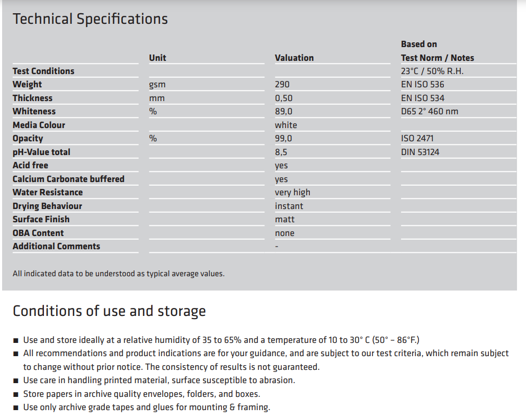
Task: Click the Thickness value 0,50
Action: [284, 98]
